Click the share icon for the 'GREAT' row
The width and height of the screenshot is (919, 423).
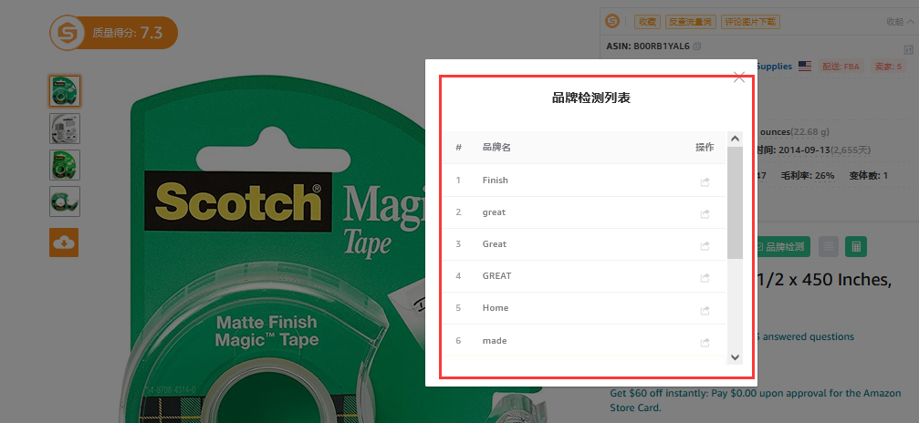(705, 277)
